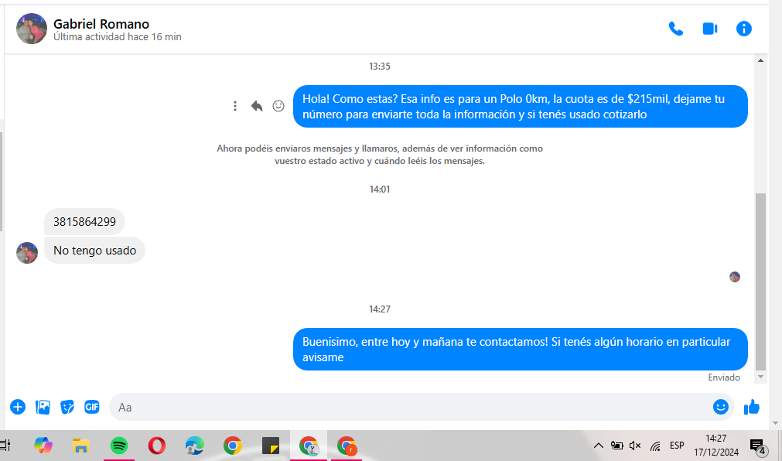782x461 pixels.
Task: Open the GIF picker
Action: [92, 407]
